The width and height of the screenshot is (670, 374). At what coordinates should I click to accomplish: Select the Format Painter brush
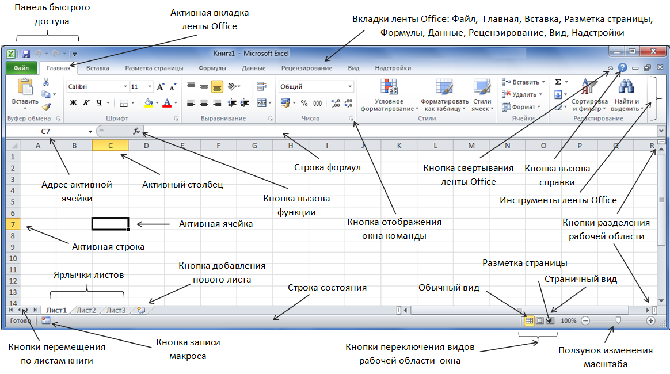pyautogui.click(x=46, y=106)
